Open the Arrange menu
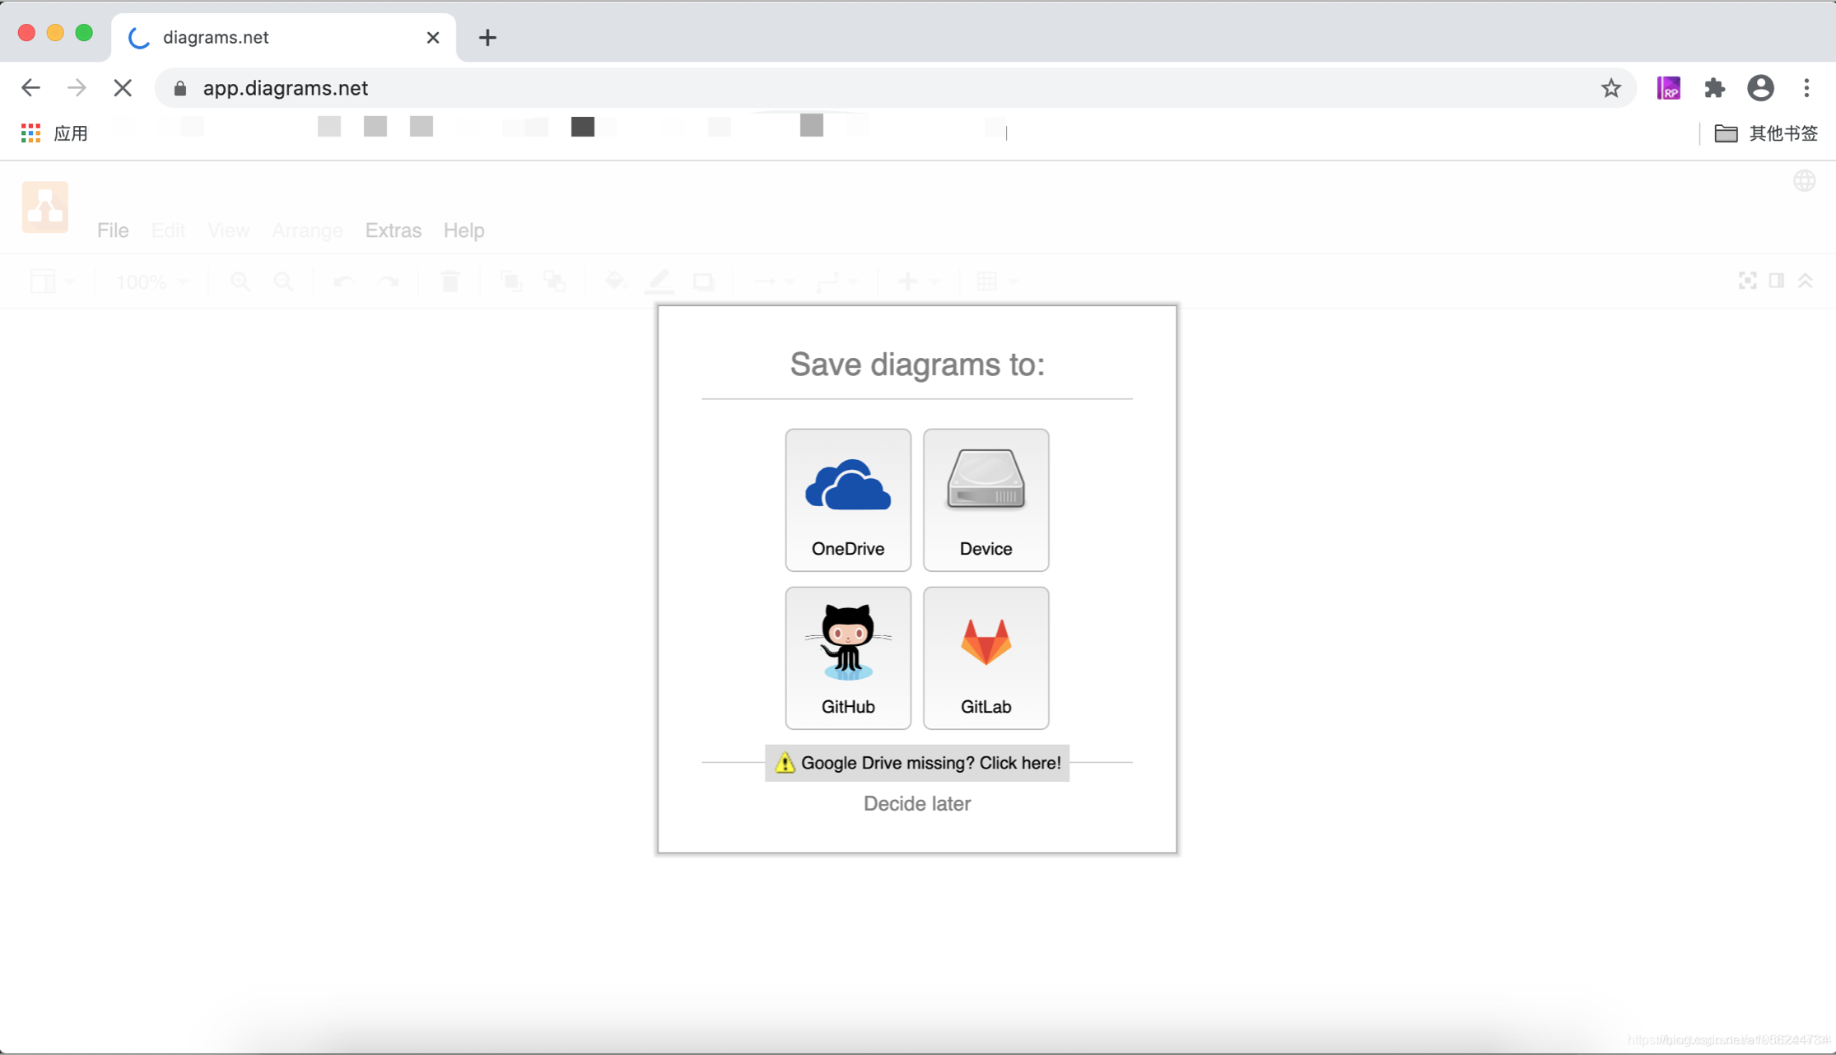Screen dimensions: 1836x1055 pos(307,230)
